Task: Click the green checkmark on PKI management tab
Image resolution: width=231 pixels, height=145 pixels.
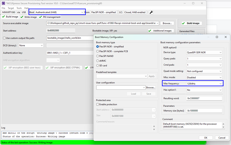Action: 41,17
